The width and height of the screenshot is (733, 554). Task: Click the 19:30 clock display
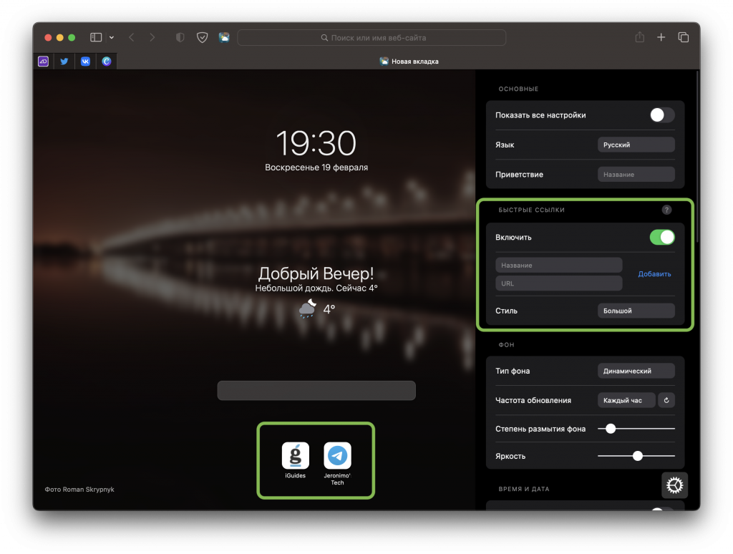316,142
